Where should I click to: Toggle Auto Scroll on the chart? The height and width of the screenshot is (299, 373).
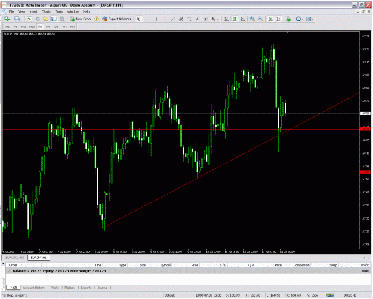click(x=270, y=19)
